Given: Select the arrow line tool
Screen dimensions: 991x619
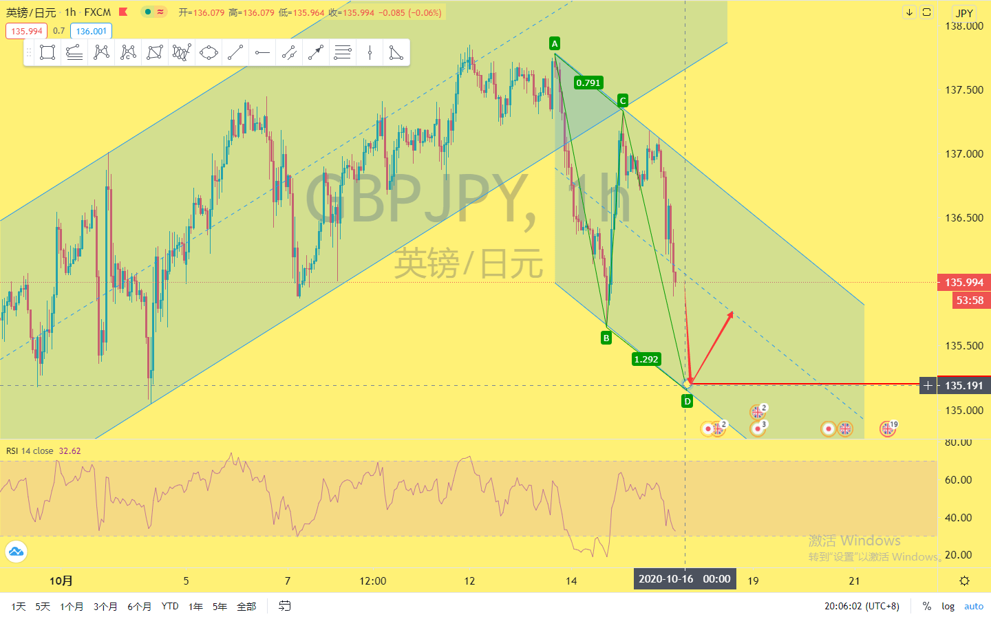Looking at the screenshot, I should click(316, 52).
